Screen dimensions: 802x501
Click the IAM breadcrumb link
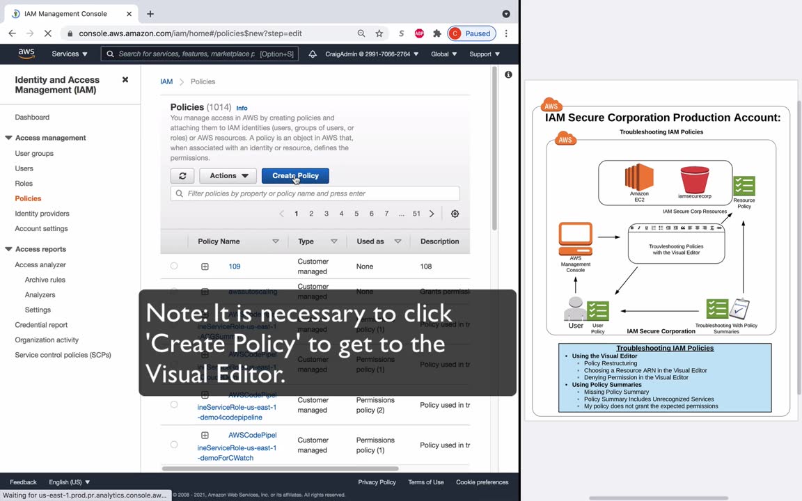pos(166,81)
